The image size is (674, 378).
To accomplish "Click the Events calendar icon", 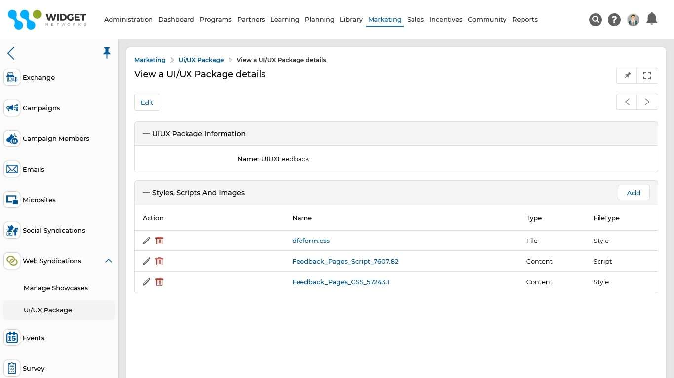I will pyautogui.click(x=12, y=338).
